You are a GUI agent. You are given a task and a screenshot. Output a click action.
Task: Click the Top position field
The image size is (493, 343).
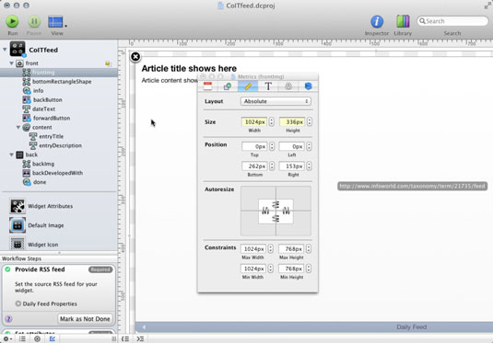pyautogui.click(x=254, y=146)
